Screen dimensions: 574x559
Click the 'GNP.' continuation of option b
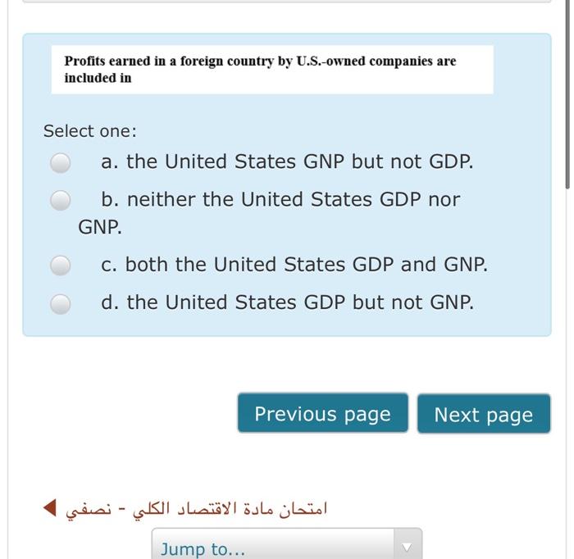tap(100, 227)
